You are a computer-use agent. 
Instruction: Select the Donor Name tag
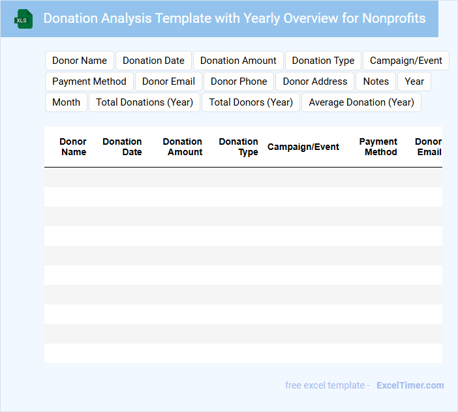point(80,61)
